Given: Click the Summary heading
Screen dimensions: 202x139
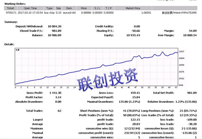Looking at the screenshot, I should 11,22.
